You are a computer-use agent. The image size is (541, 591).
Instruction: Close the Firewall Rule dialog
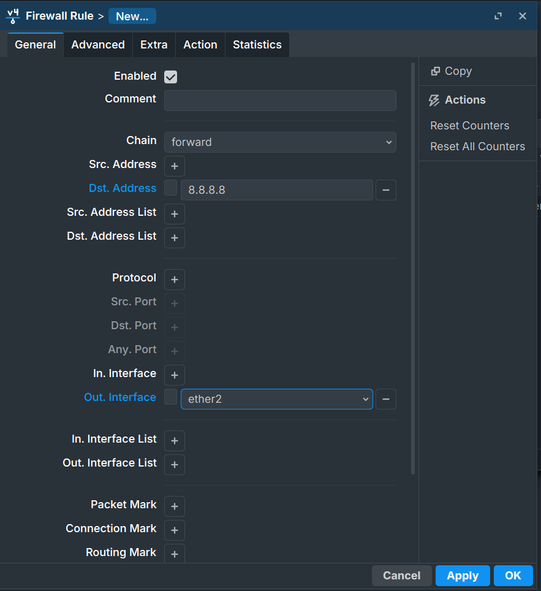click(522, 16)
